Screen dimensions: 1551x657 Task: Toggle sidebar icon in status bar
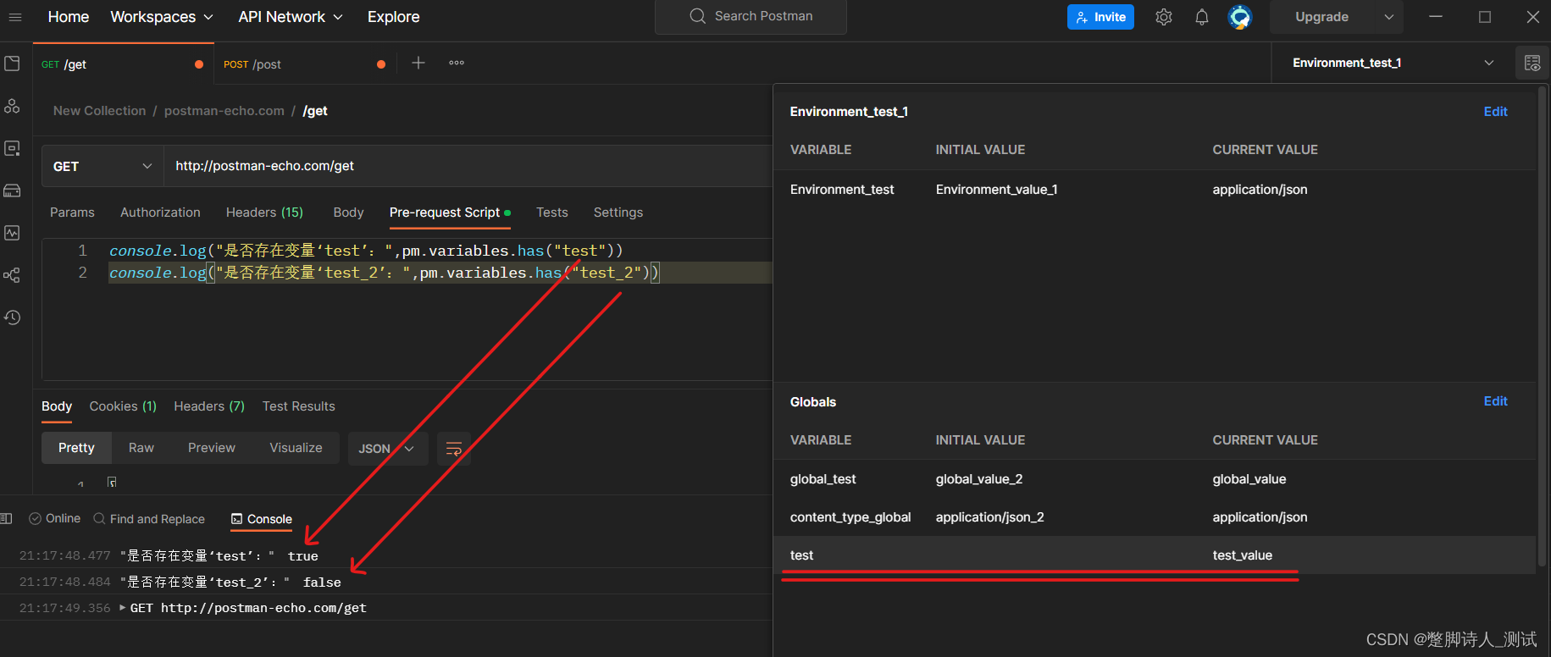pyautogui.click(x=6, y=519)
